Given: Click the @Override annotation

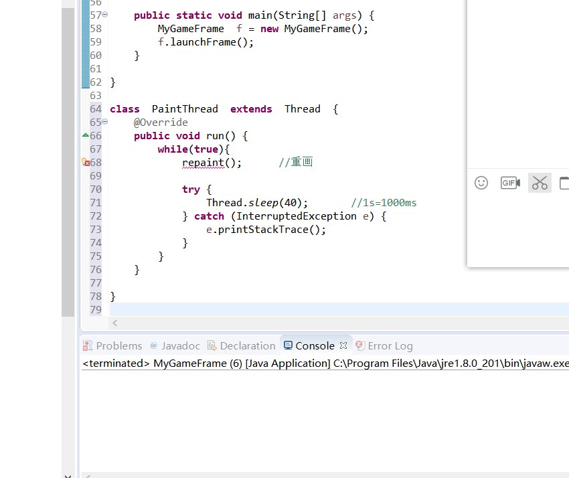Looking at the screenshot, I should click(x=161, y=123).
